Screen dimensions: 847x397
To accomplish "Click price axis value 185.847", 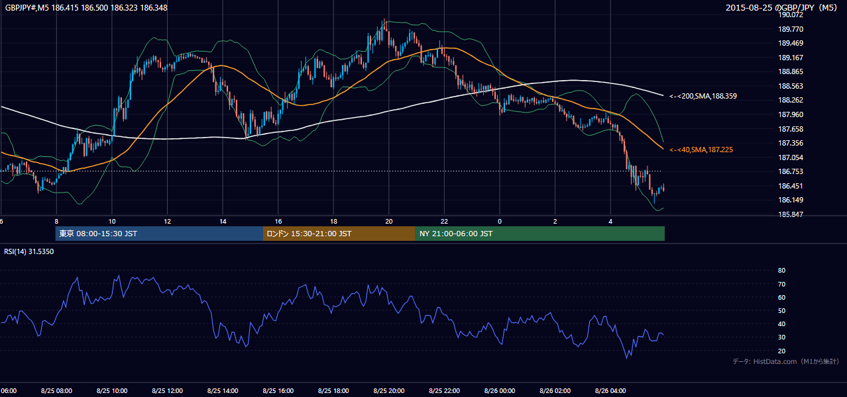I will pyautogui.click(x=790, y=214).
